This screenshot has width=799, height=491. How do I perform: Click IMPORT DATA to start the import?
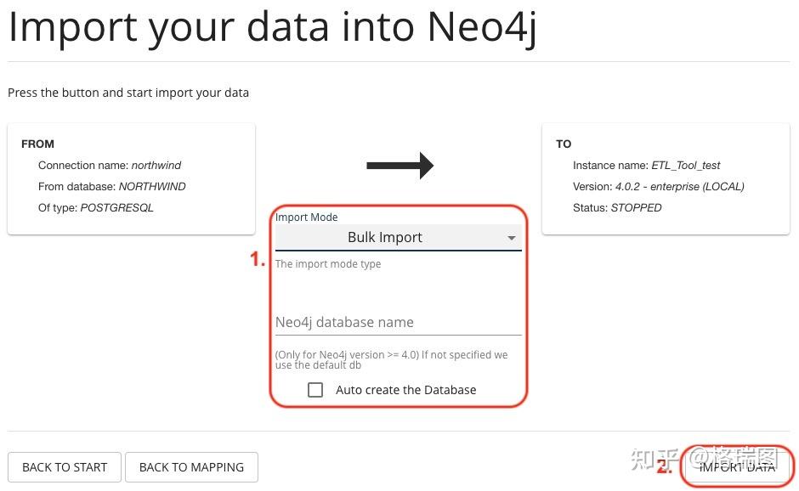pyautogui.click(x=736, y=466)
